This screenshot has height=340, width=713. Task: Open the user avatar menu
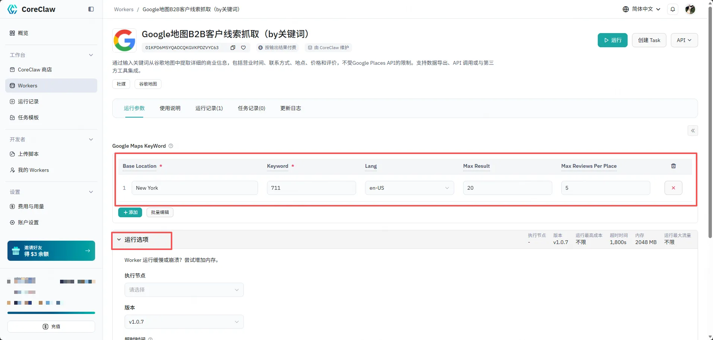(690, 9)
